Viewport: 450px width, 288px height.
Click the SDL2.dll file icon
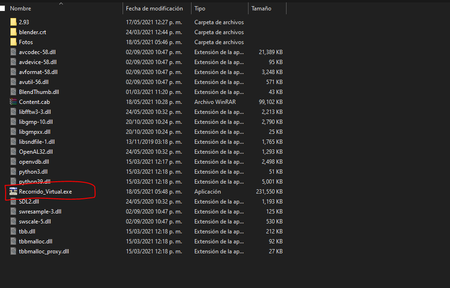coord(13,202)
